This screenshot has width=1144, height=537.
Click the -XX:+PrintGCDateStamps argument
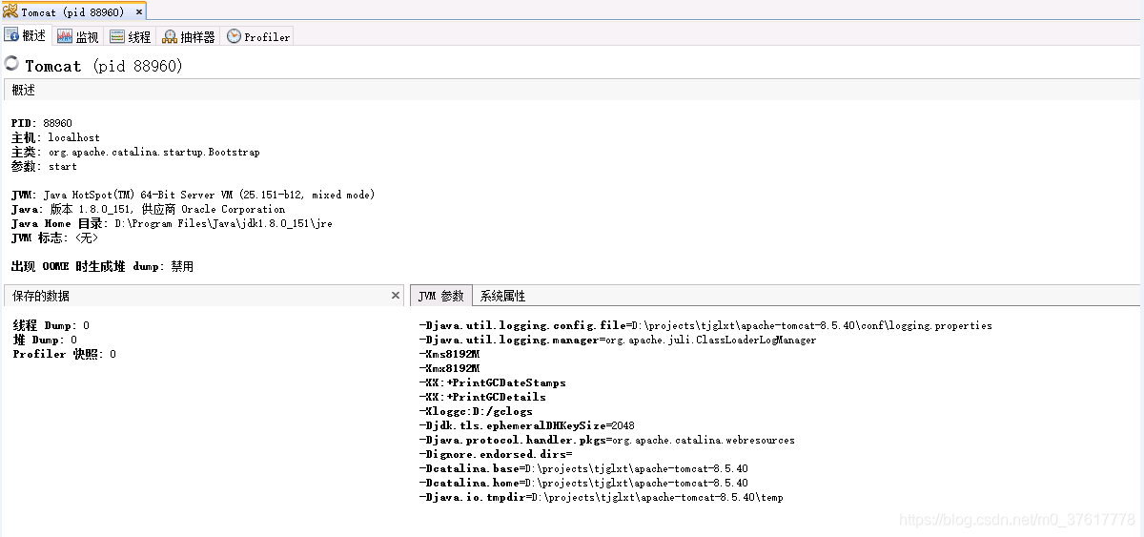click(x=492, y=382)
